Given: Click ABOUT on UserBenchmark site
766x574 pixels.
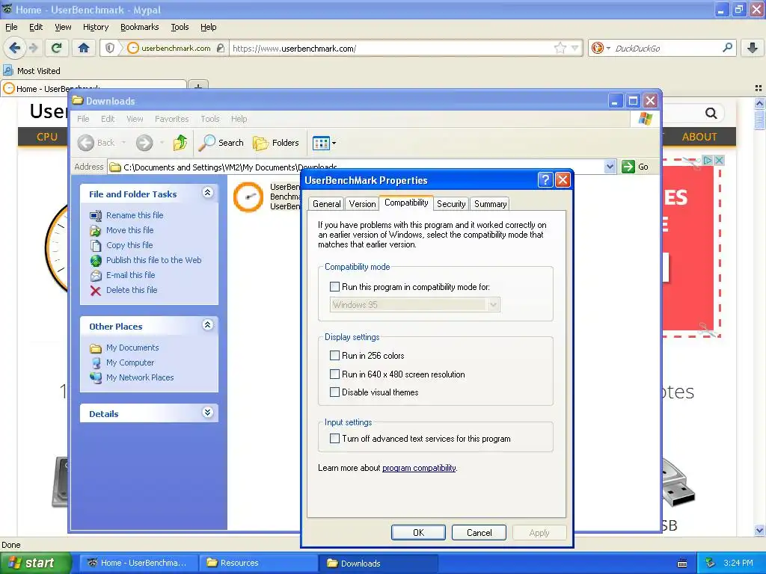Looking at the screenshot, I should [699, 137].
